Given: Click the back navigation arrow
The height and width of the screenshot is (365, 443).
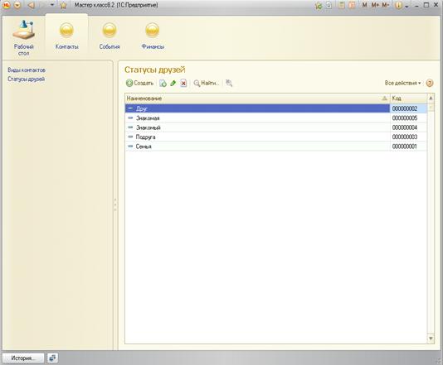Looking at the screenshot, I should 32,5.
